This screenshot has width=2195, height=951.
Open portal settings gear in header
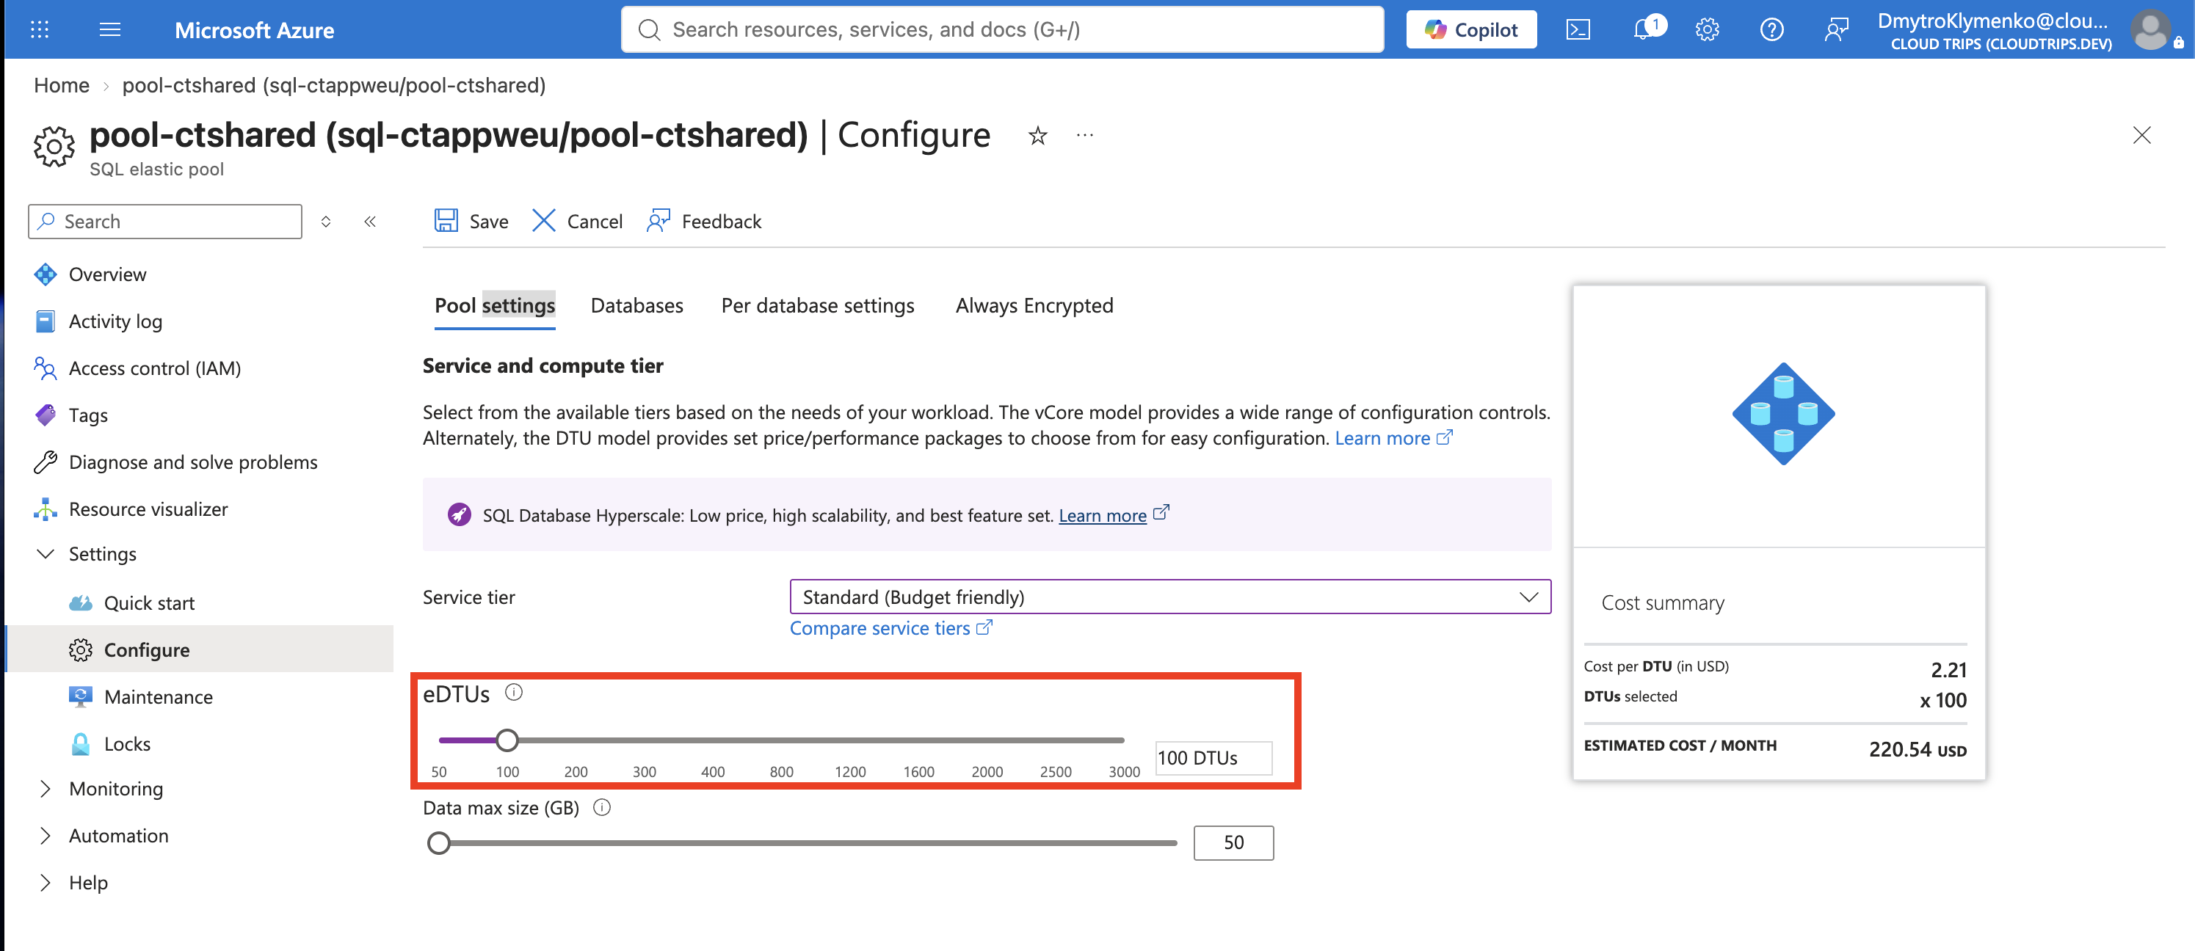coord(1707,30)
